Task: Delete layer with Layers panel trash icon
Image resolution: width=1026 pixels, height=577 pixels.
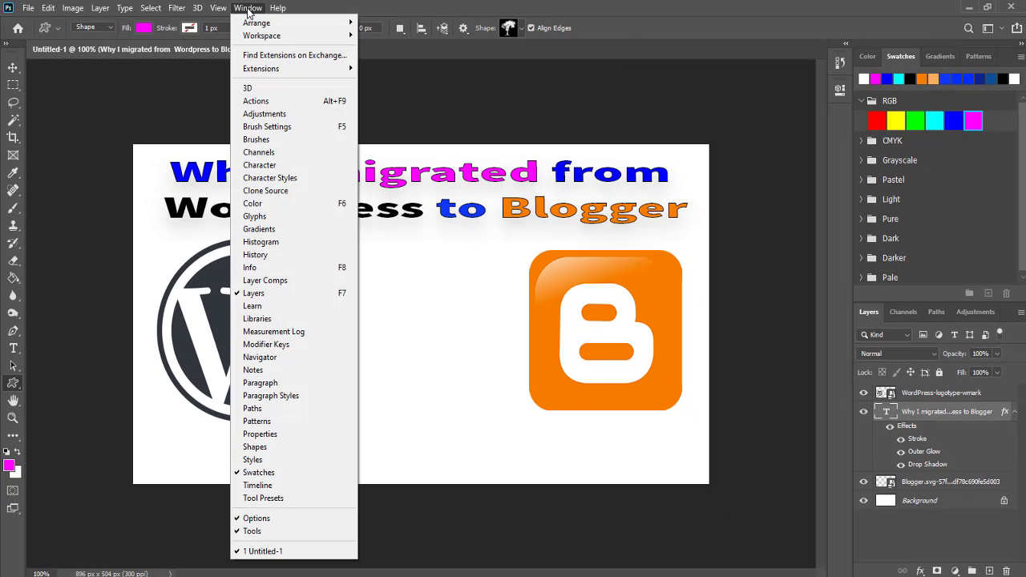Action: coord(1007,571)
